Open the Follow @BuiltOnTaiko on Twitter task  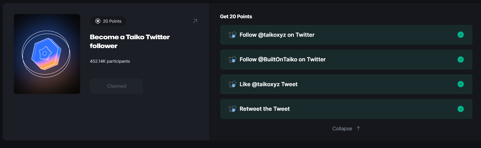(x=346, y=59)
